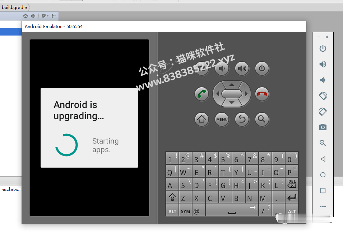Click the power icon in the emulator side toolbar
Image resolution: width=343 pixels, height=234 pixels.
pos(323,48)
